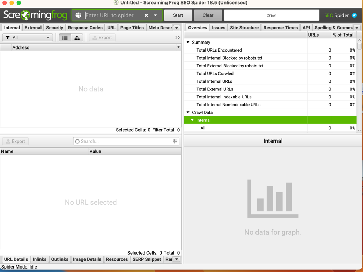The height and width of the screenshot is (272, 363).
Task: Select Total URLs Crawled row
Action: [x=271, y=74]
